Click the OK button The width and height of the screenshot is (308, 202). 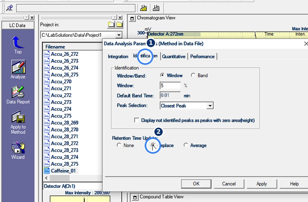click(x=196, y=184)
